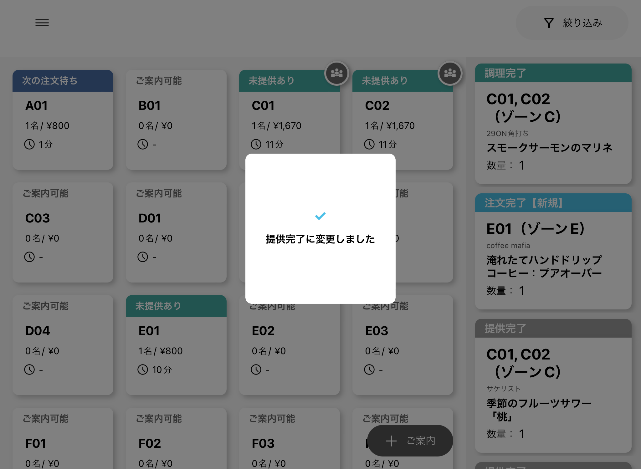Click group icon on C02 table
The image size is (641, 469).
pos(450,73)
